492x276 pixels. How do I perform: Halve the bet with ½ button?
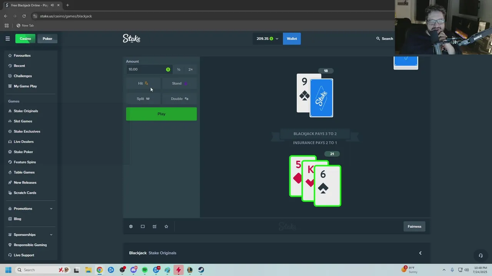(x=179, y=69)
